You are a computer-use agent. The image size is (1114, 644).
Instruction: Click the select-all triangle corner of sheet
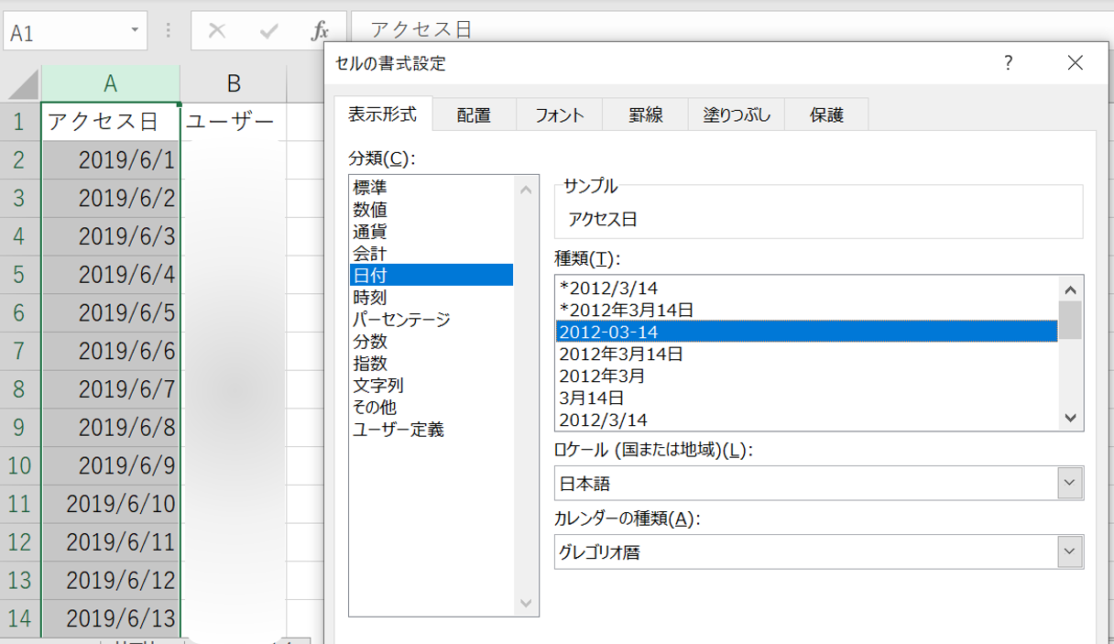click(x=22, y=84)
